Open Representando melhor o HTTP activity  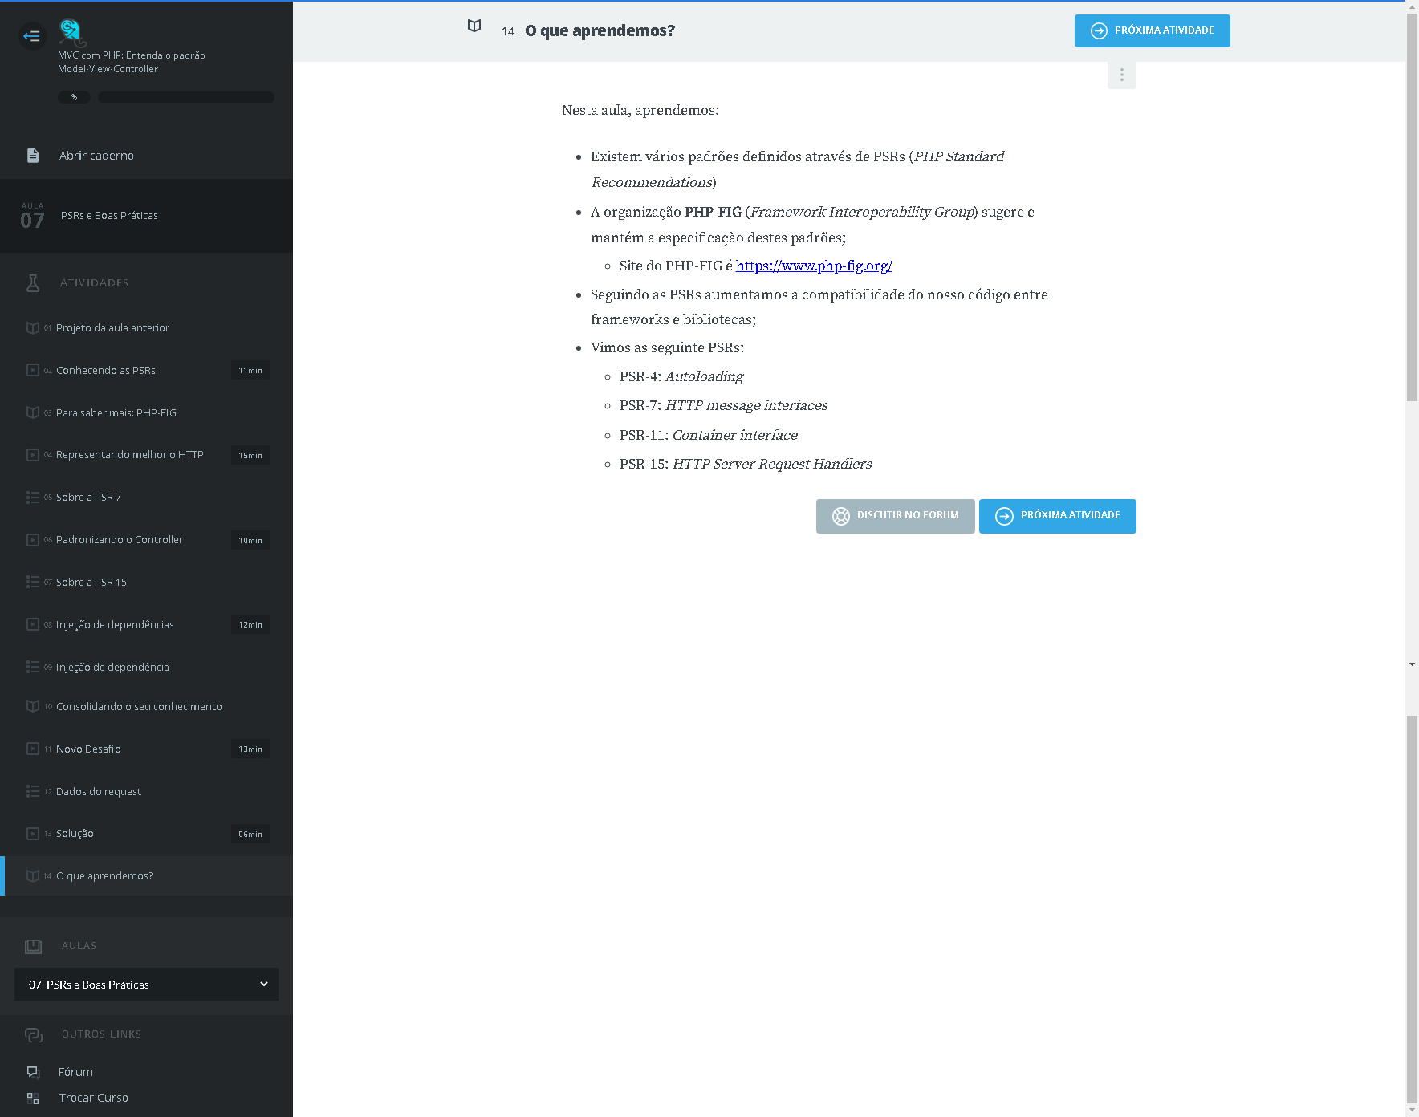(x=129, y=455)
